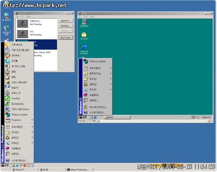The image size is (217, 172).
Task: Click Network Neighborhood icon on host desktop
Action: pos(7,30)
